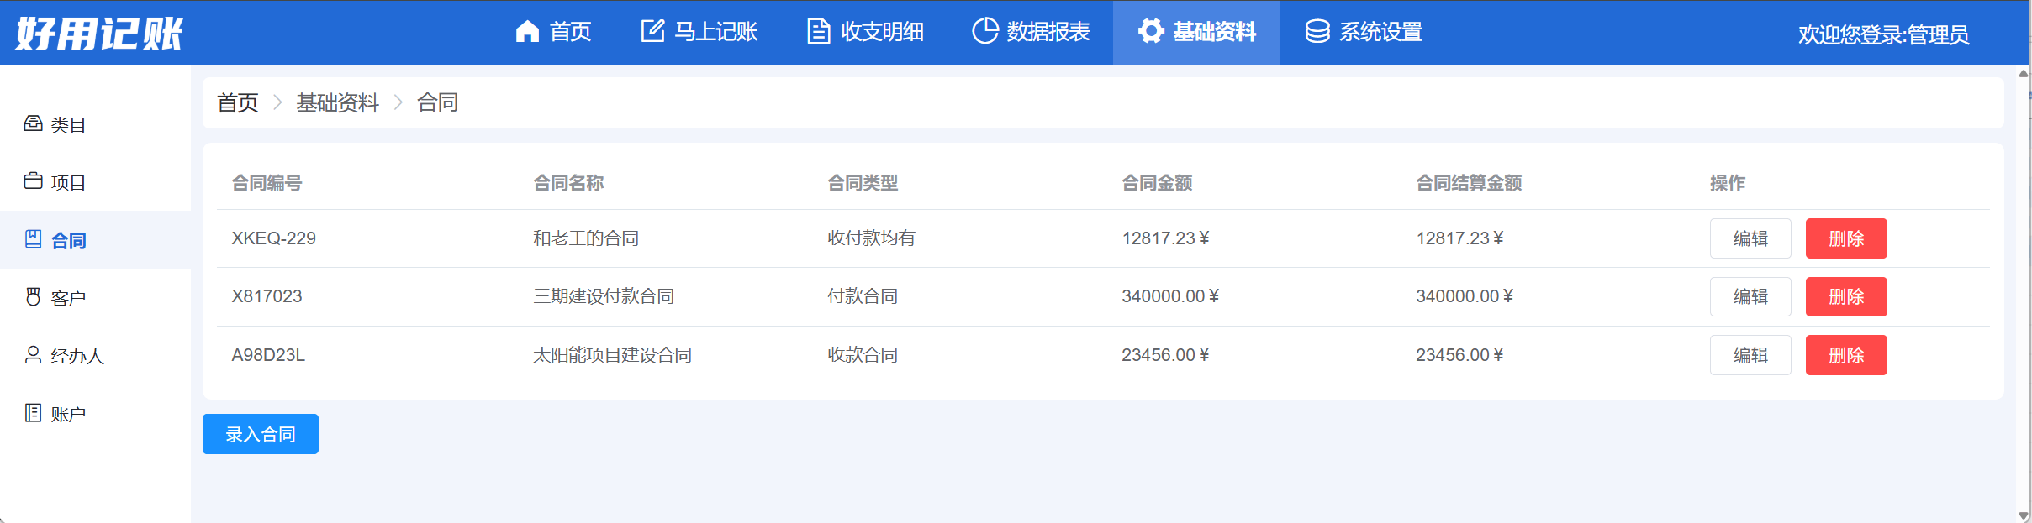Click 基础资料 in breadcrumb
The image size is (2032, 523).
click(x=338, y=102)
